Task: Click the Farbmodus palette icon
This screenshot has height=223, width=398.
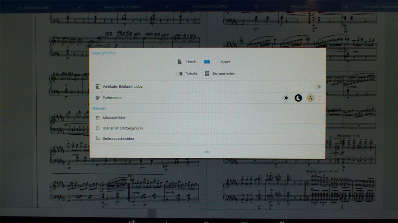Action: (x=98, y=98)
